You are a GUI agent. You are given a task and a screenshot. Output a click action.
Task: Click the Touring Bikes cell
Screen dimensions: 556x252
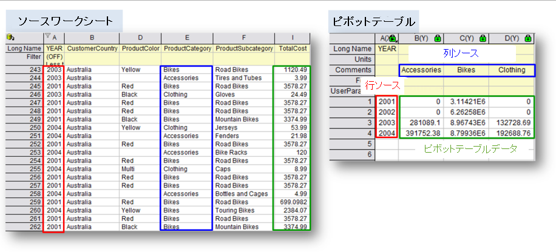click(x=243, y=210)
